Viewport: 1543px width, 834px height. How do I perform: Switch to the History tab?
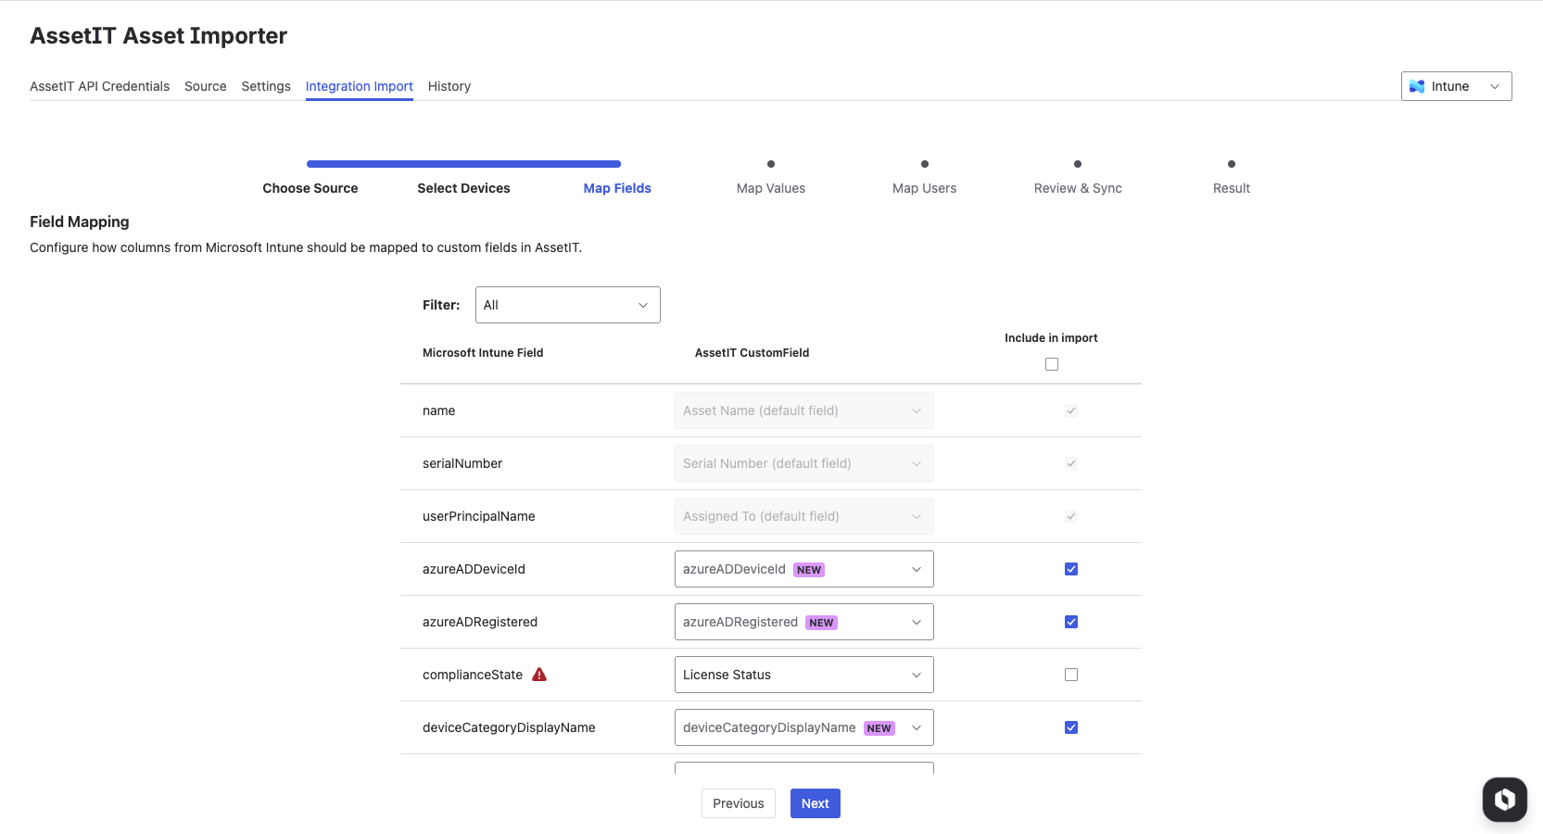tap(449, 86)
